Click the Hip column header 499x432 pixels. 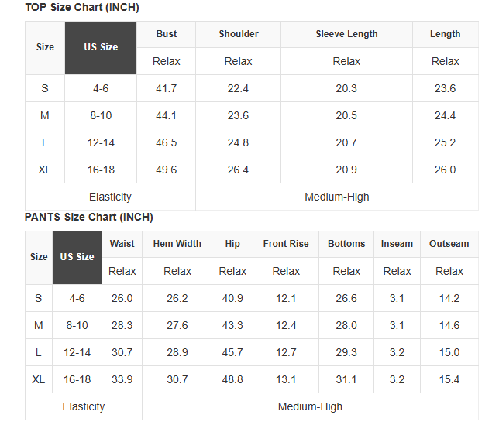232,244
